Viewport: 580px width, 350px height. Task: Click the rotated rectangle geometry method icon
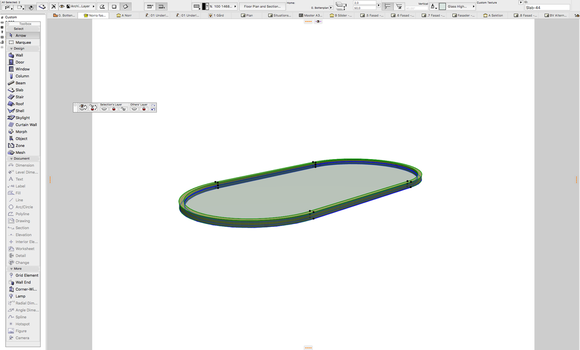126,6
